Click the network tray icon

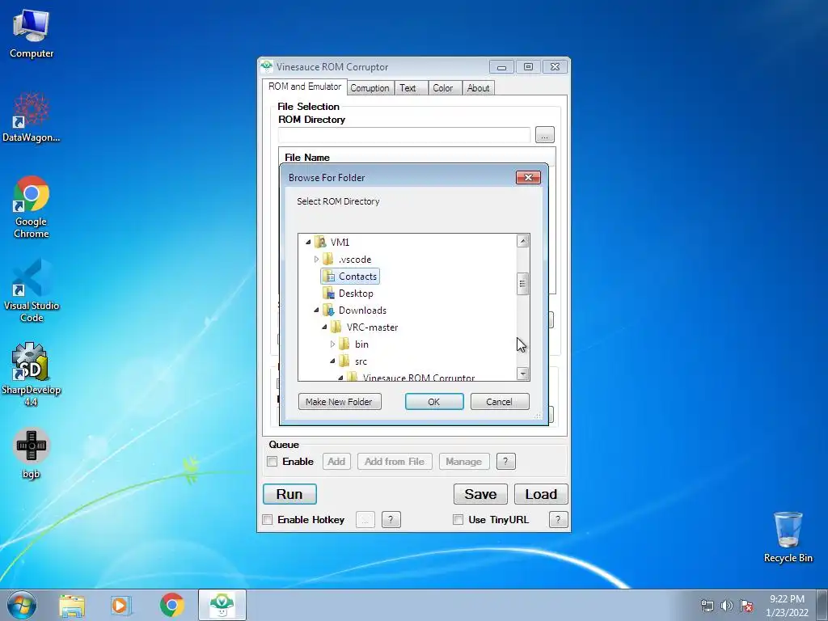click(x=707, y=606)
